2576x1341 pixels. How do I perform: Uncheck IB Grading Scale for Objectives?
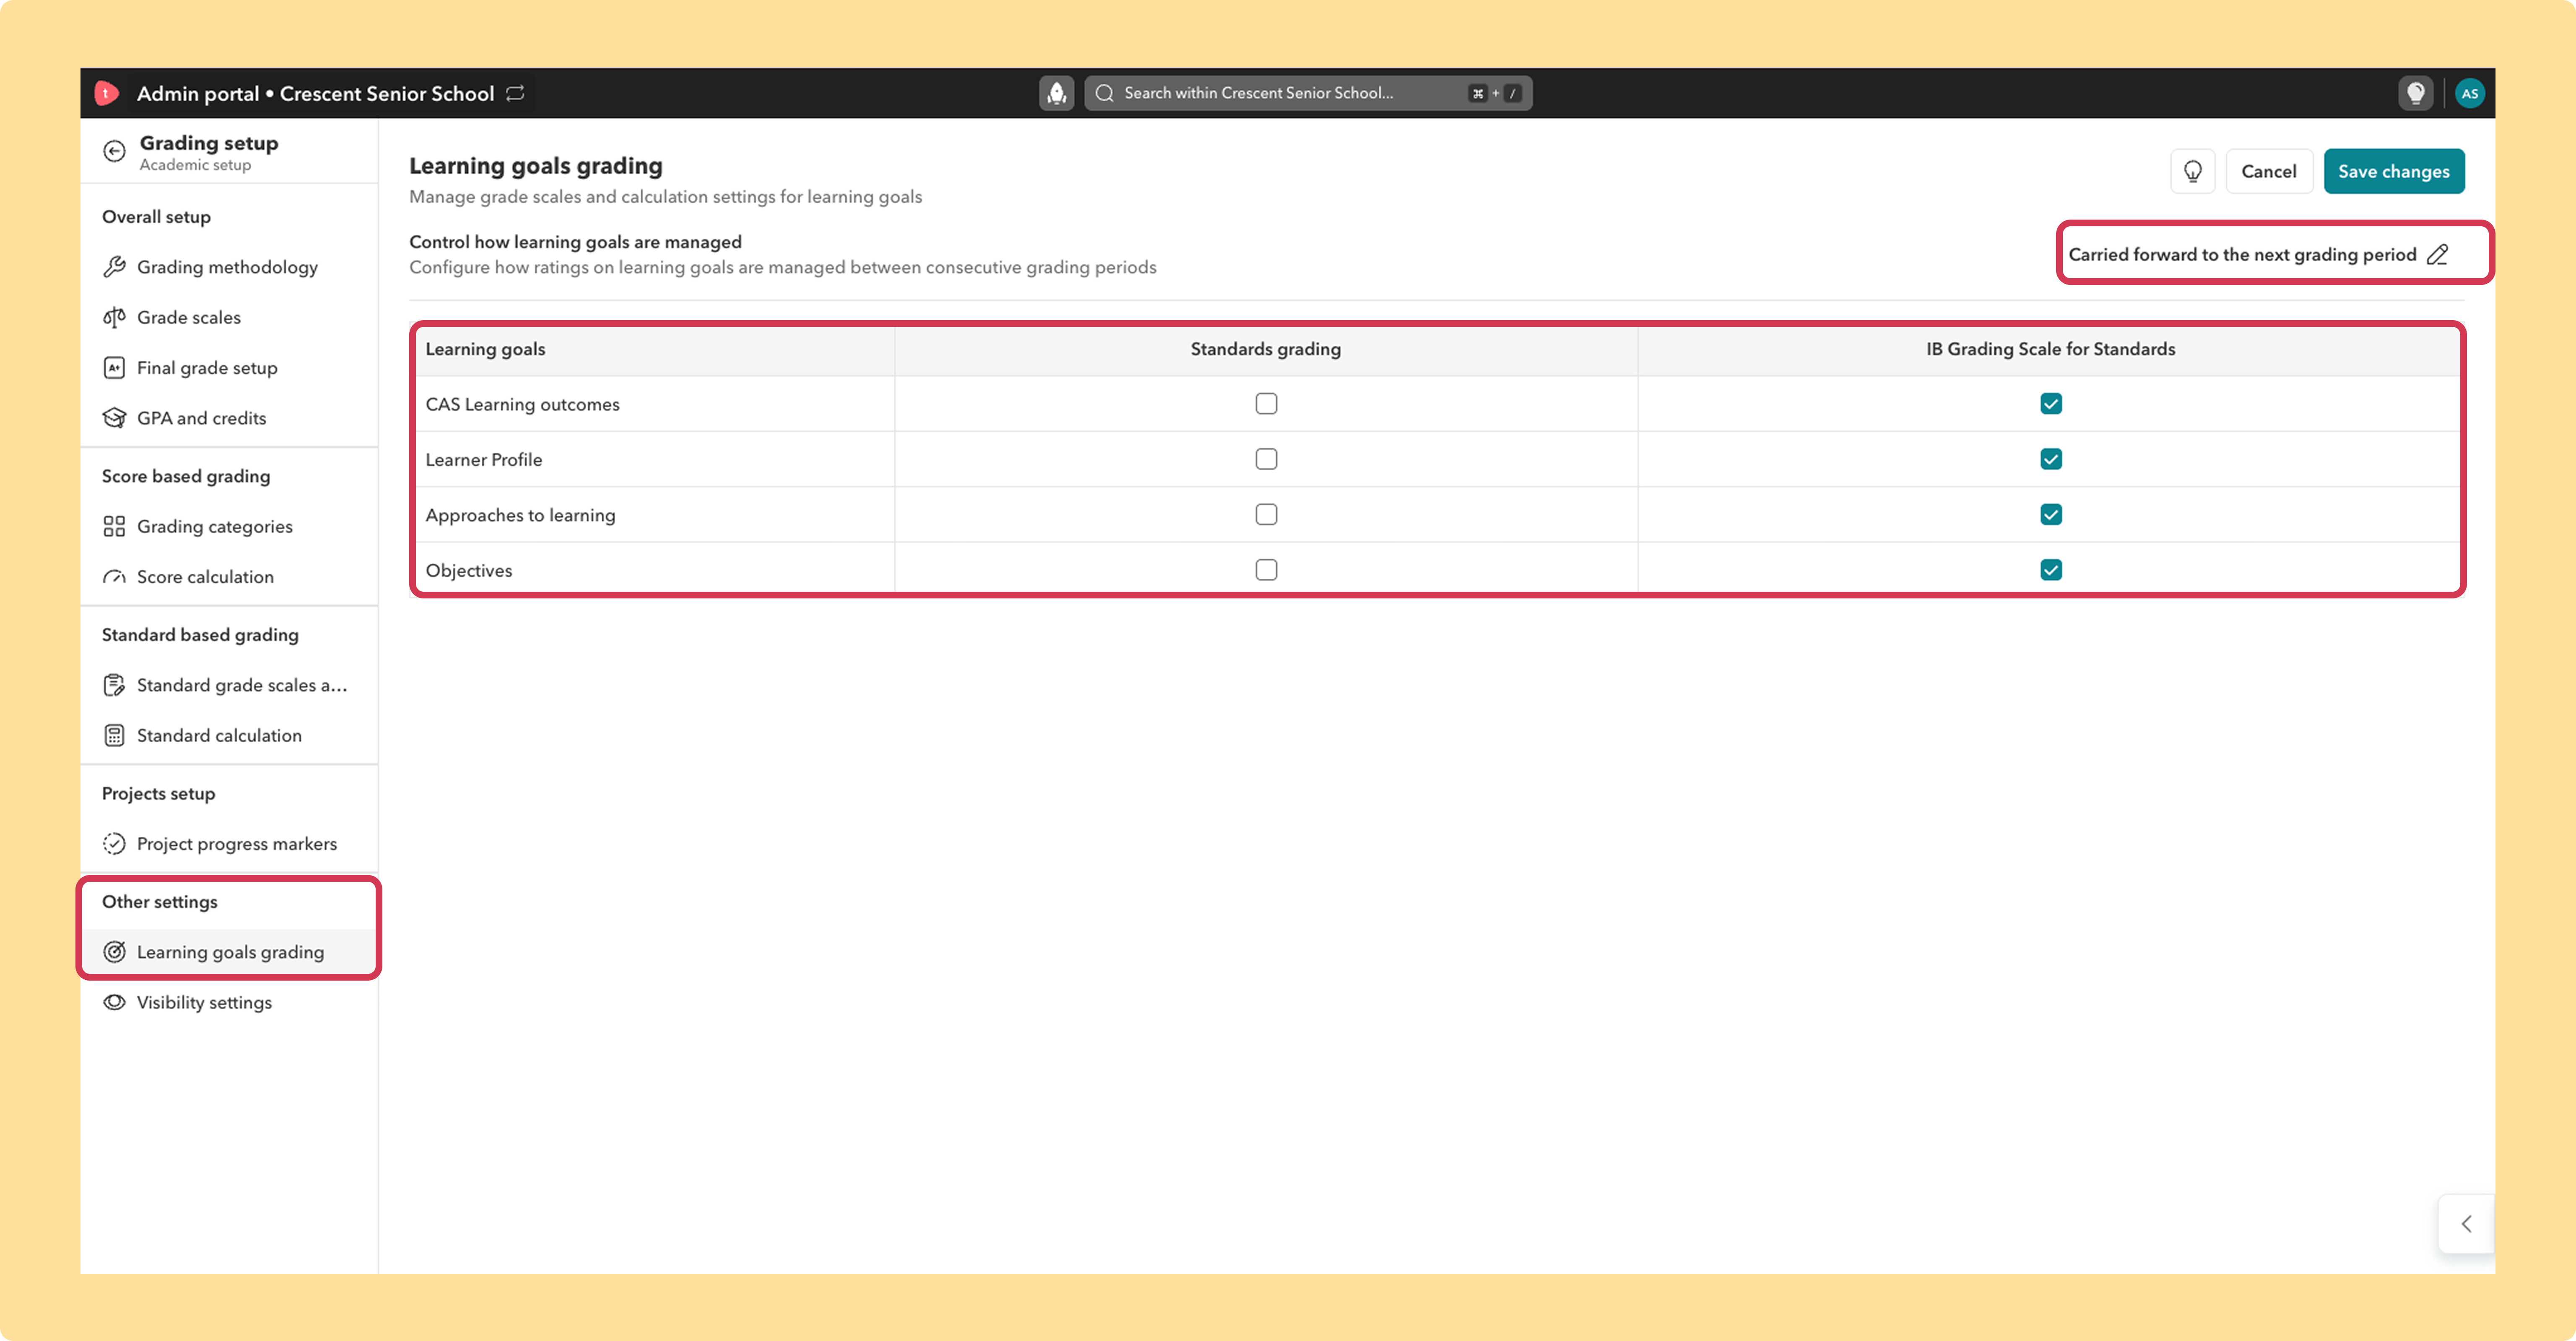pos(2051,570)
